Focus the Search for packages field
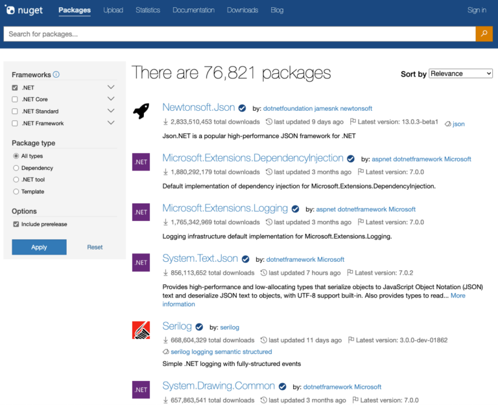This screenshot has width=498, height=405. [239, 34]
